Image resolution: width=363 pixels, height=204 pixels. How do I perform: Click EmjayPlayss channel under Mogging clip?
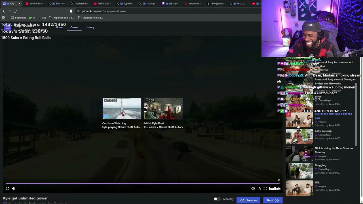coord(325,169)
